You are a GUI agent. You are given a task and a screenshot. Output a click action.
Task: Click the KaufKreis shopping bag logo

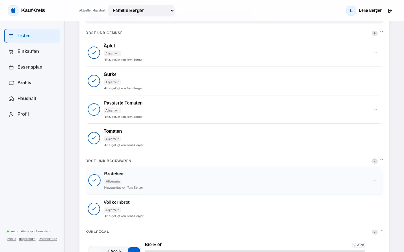(13, 10)
